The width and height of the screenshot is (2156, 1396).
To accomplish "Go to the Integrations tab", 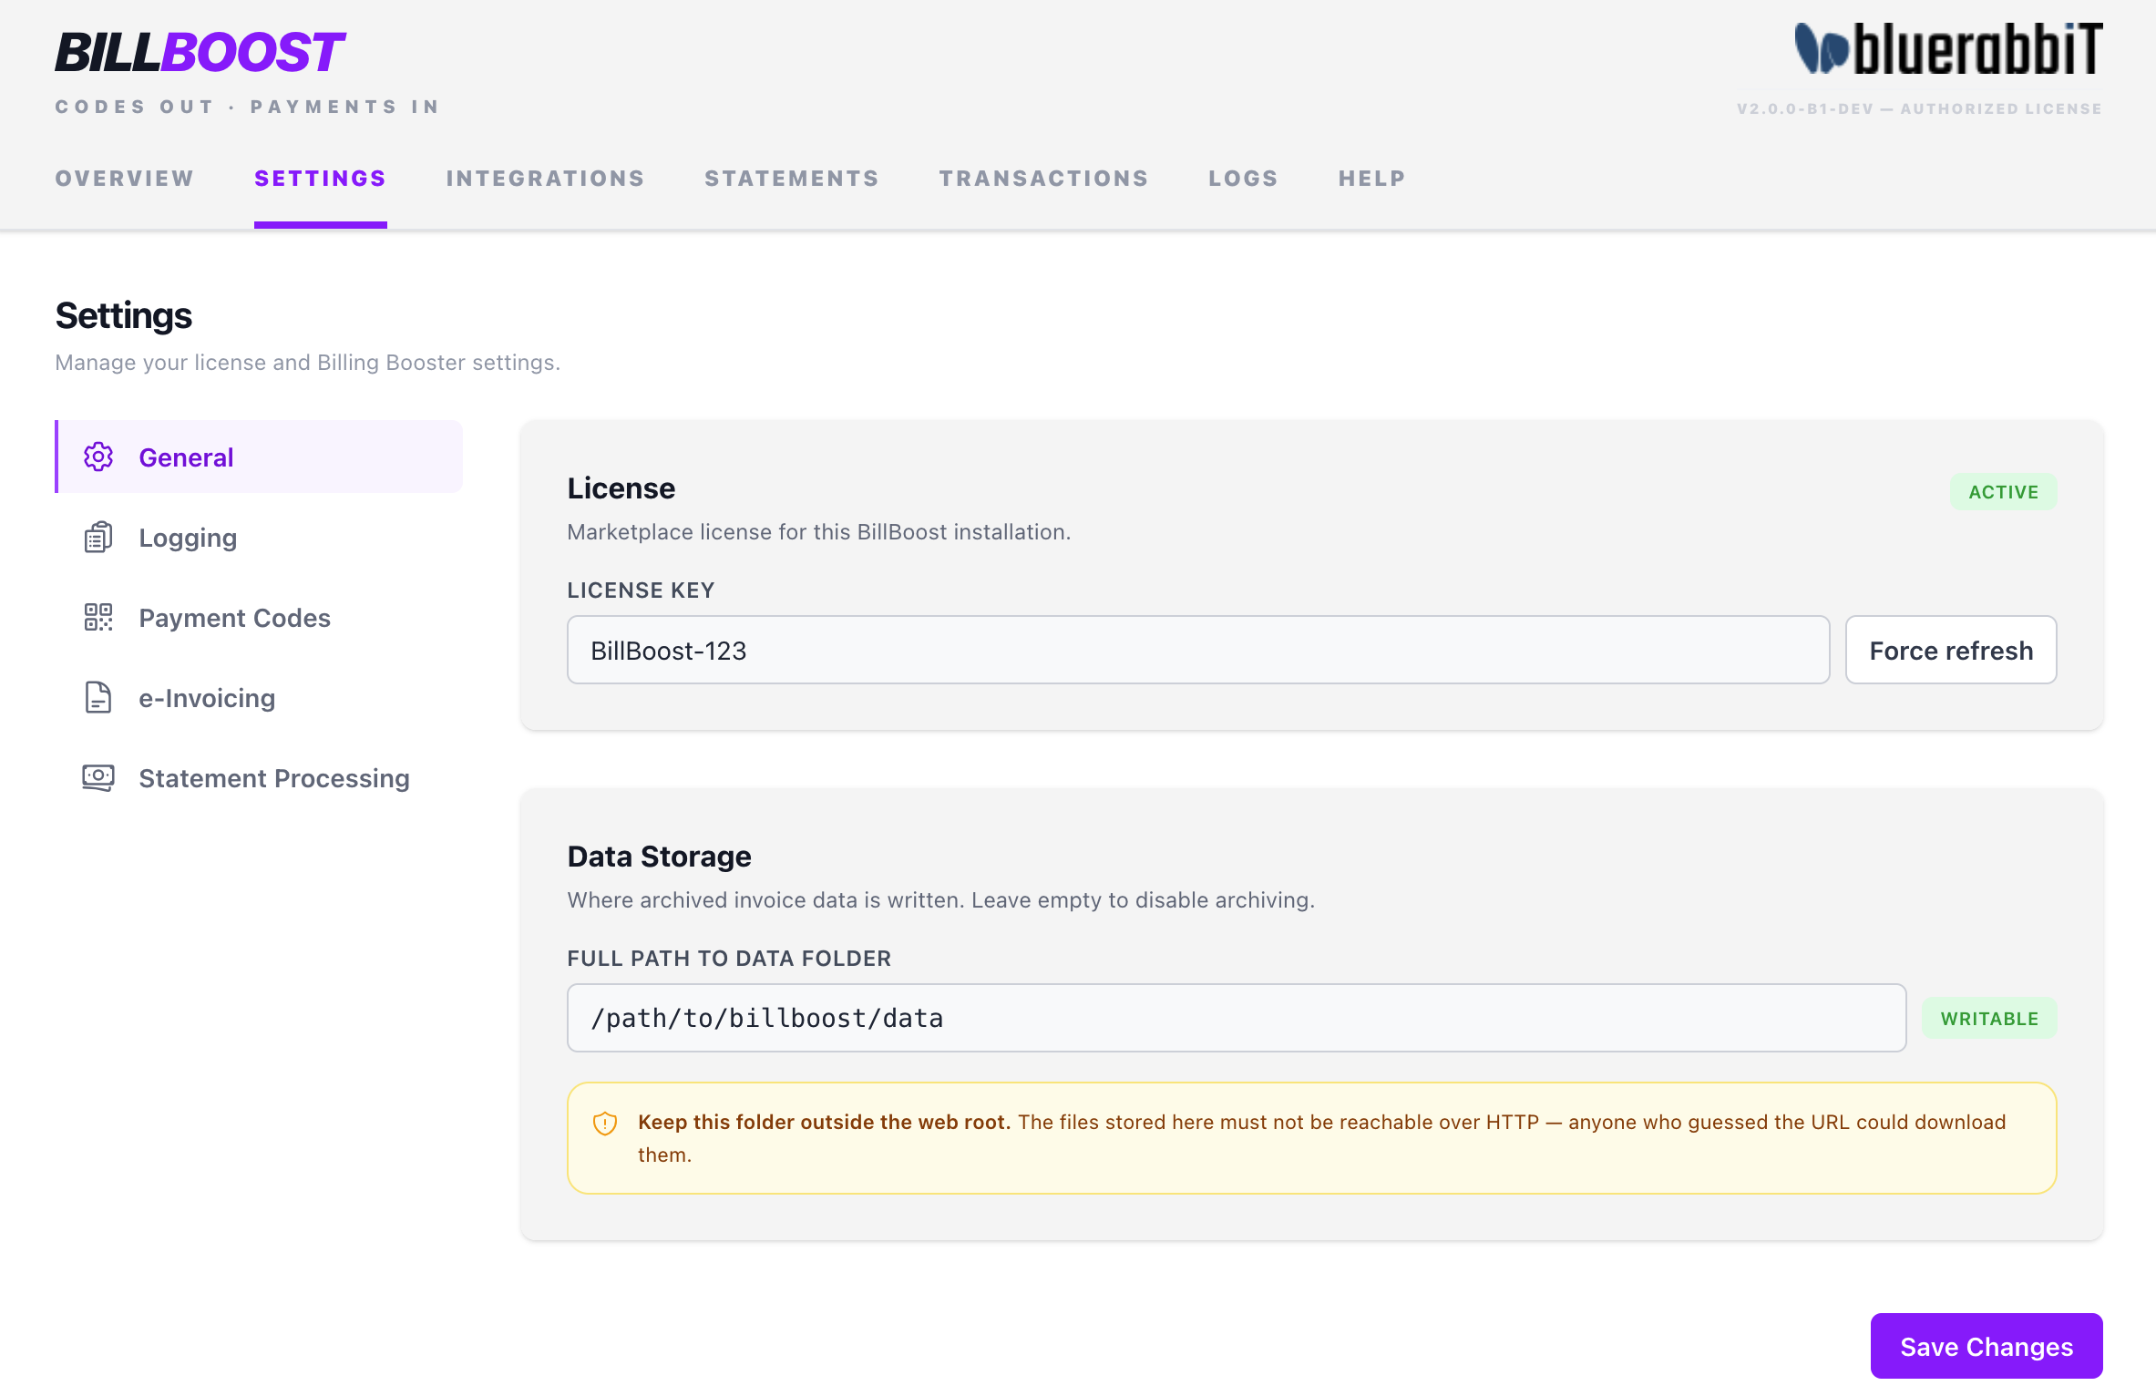I will 546,179.
